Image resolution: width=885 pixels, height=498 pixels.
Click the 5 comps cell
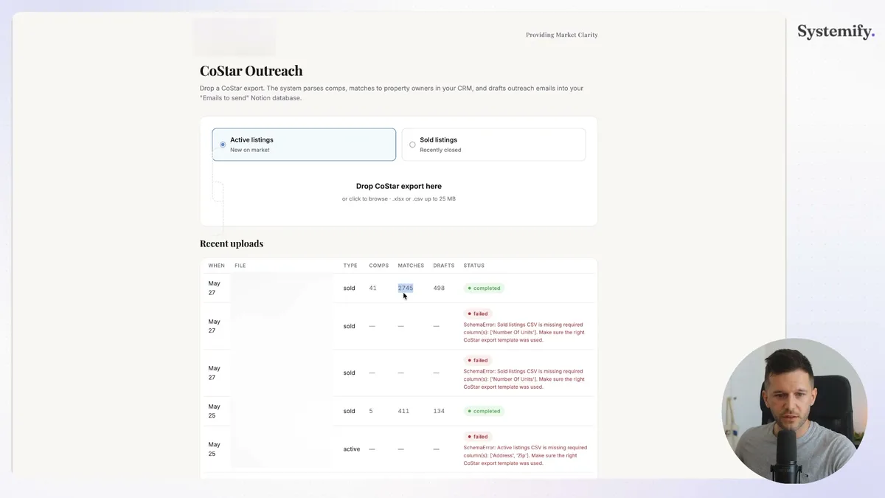[x=371, y=412]
